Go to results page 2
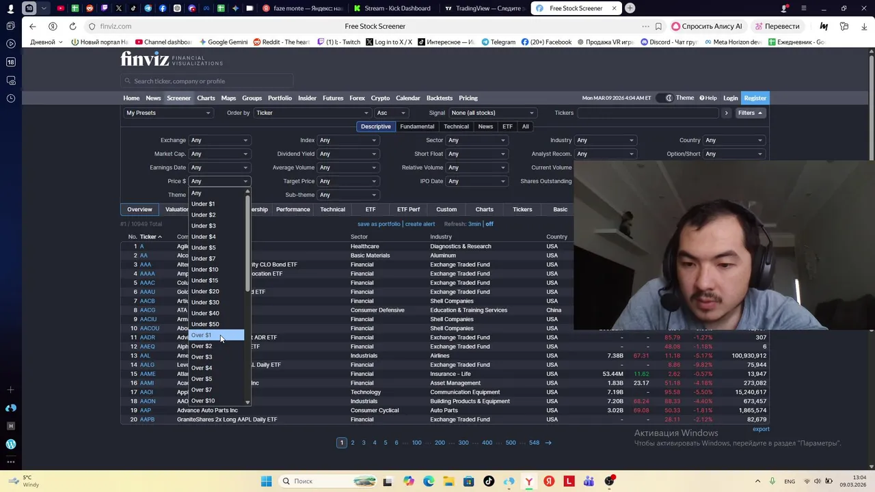The width and height of the screenshot is (875, 492). [x=353, y=443]
